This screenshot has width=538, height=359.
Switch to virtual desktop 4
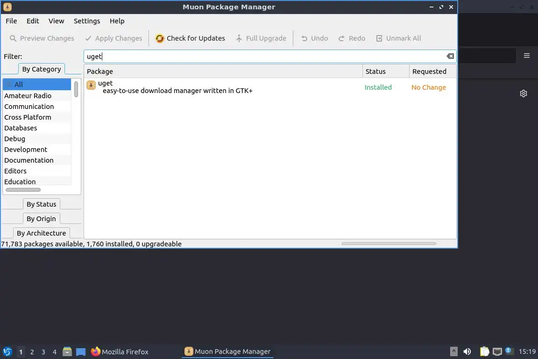pyautogui.click(x=55, y=352)
